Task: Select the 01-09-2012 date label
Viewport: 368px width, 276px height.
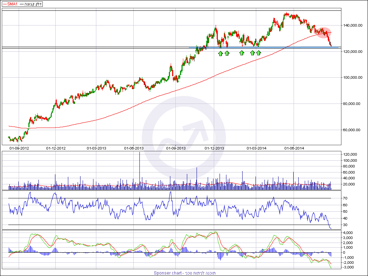Action: coord(19,148)
